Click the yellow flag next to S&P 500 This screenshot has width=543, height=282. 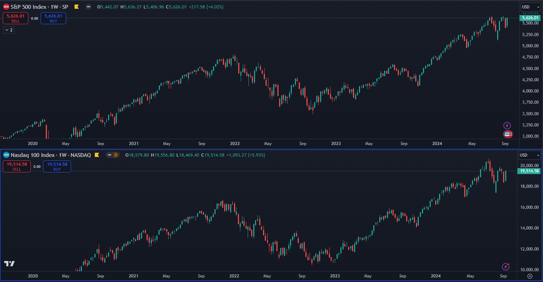click(77, 7)
